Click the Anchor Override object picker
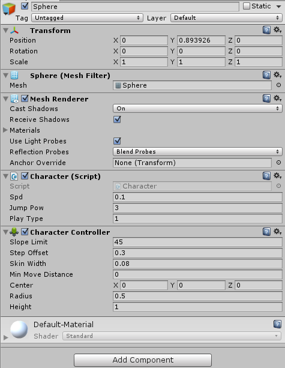The width and height of the screenshot is (285, 368). pyautogui.click(x=278, y=163)
